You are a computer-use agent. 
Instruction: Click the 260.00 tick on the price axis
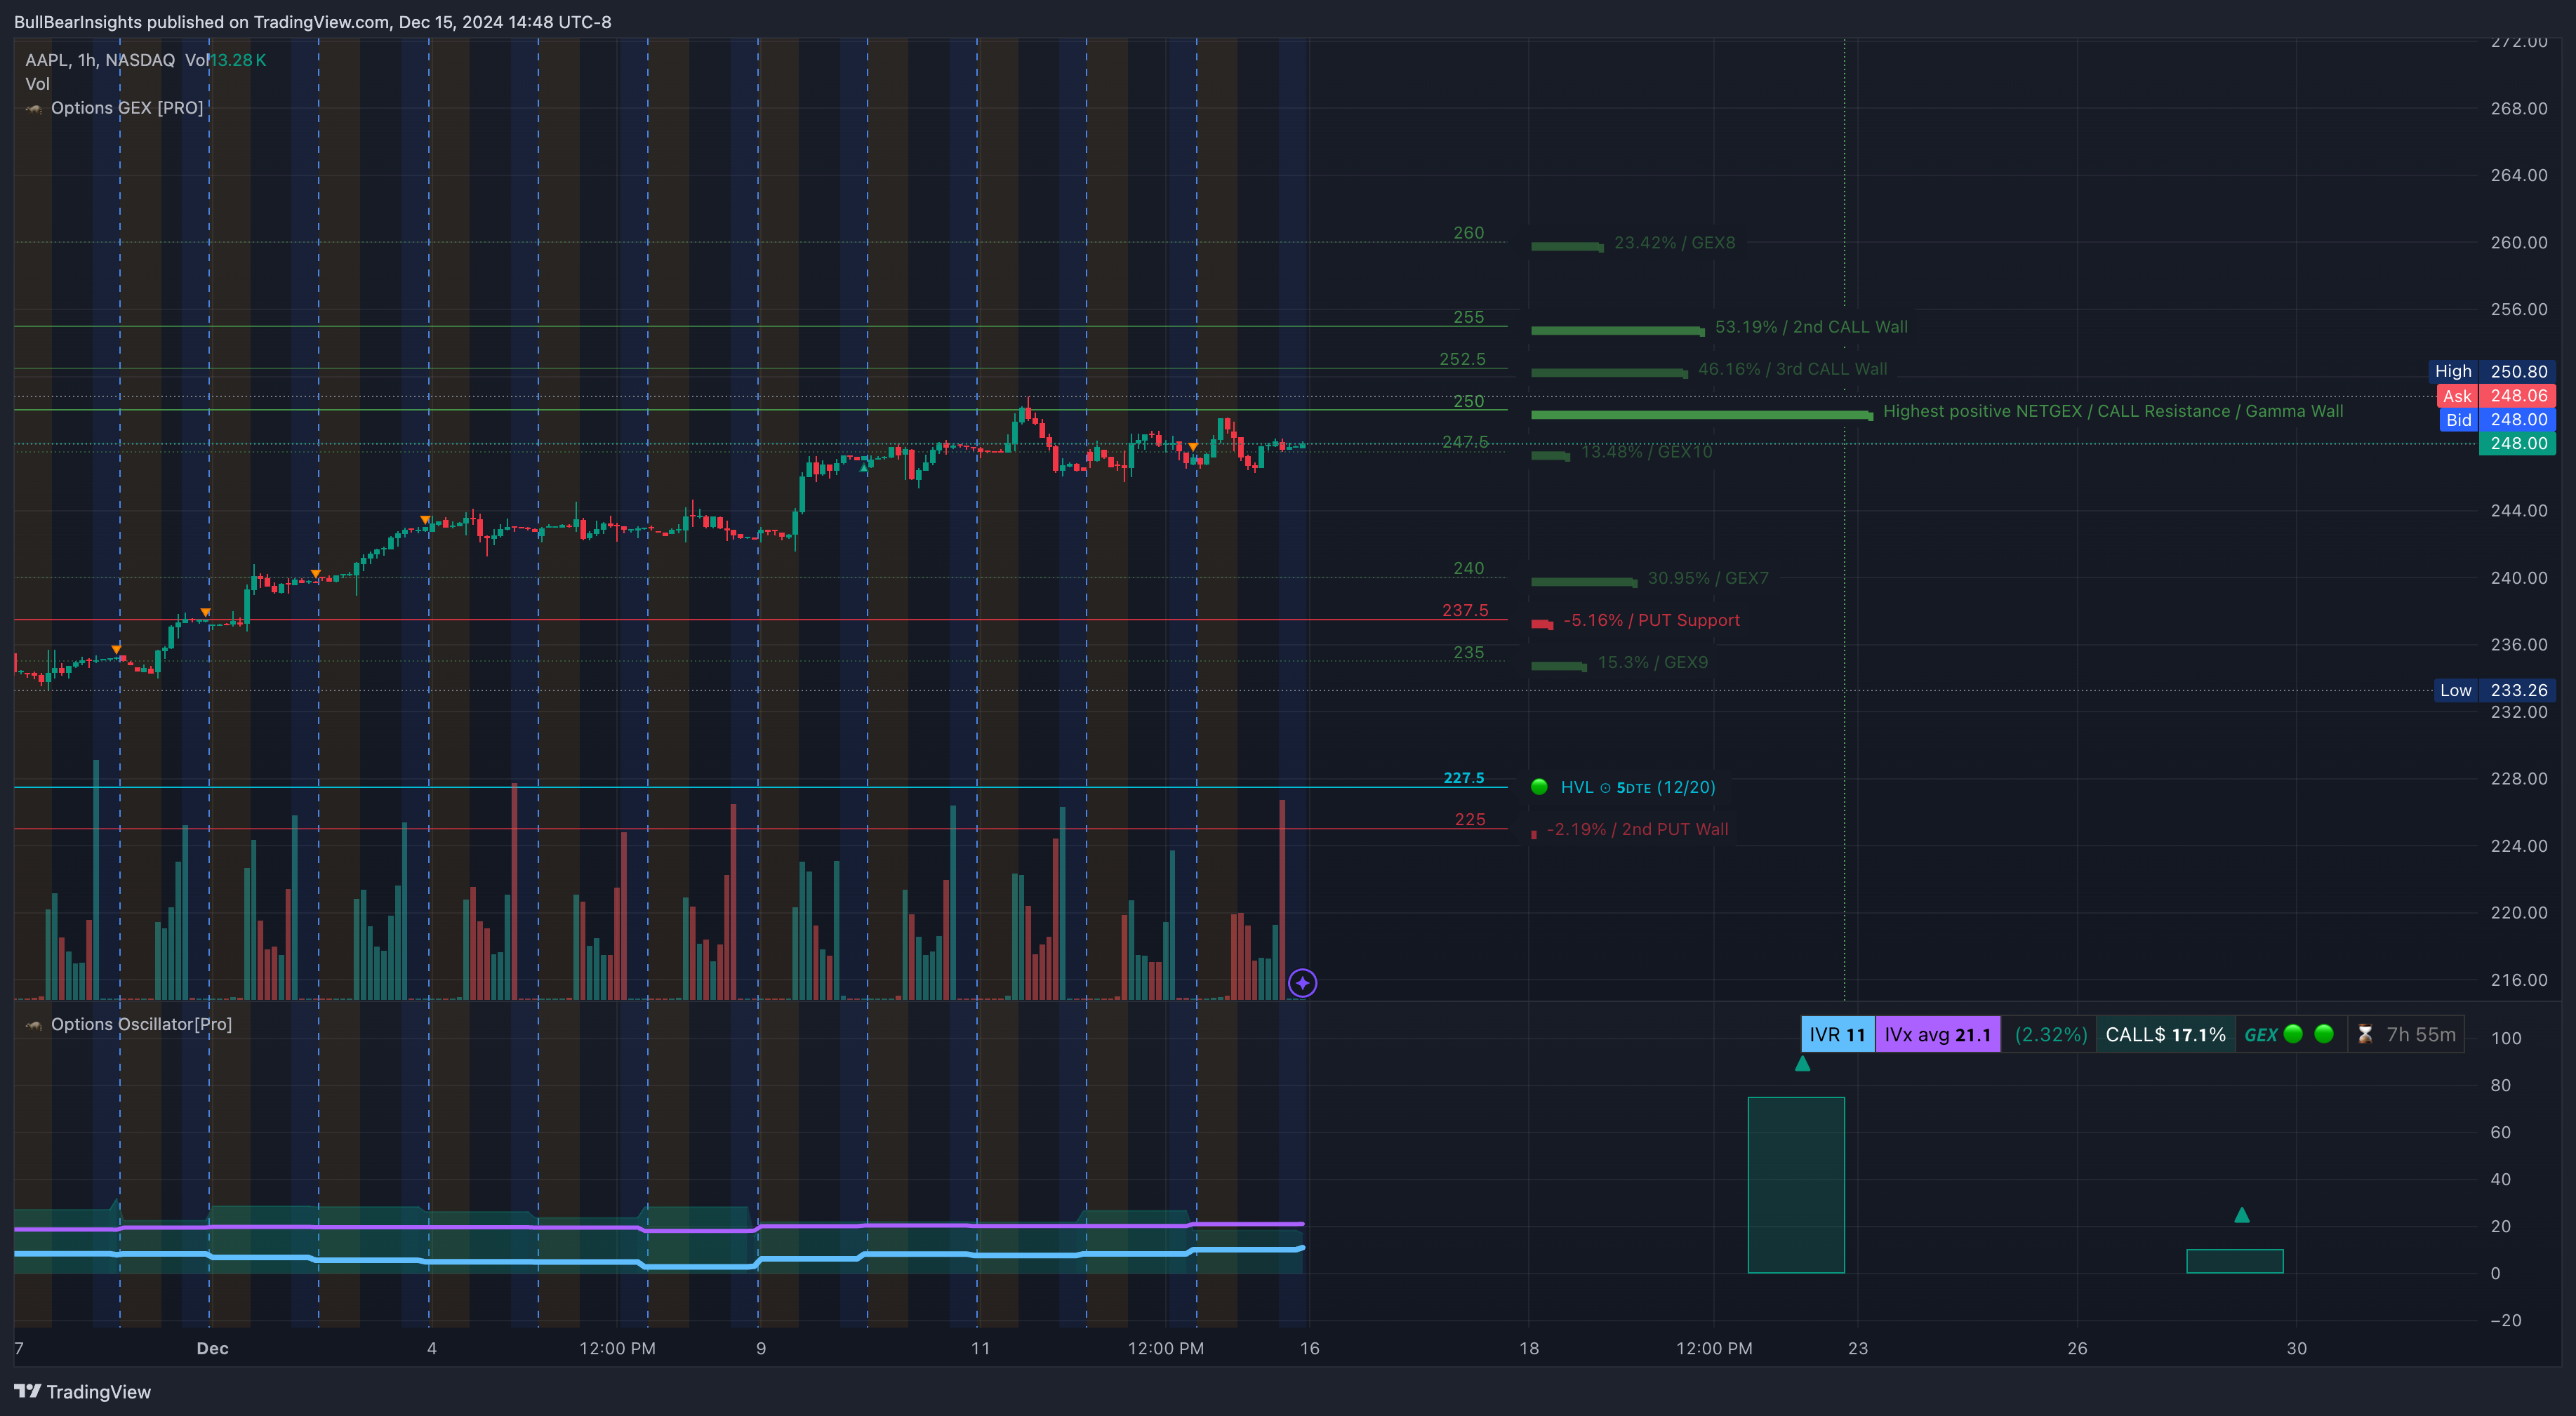[2518, 243]
